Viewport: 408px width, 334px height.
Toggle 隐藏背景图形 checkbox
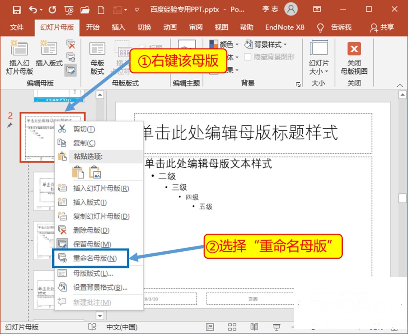click(248, 57)
